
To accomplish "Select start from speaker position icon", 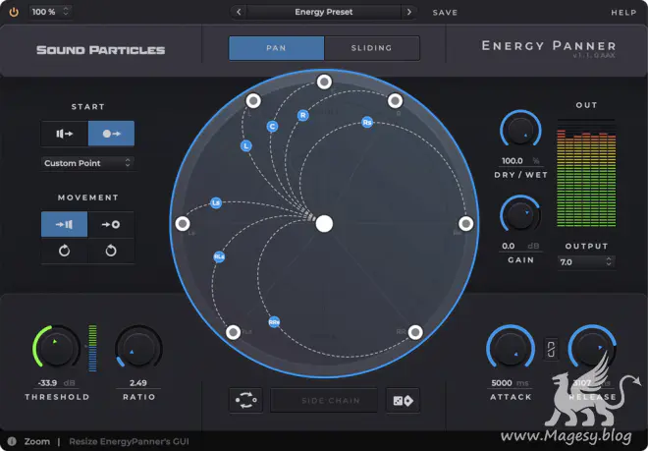I will pyautogui.click(x=64, y=134).
